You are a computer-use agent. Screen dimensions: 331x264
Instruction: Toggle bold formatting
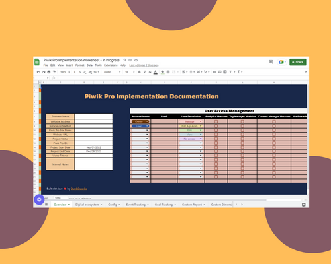(x=139, y=72)
